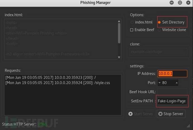Click the down arrow of index.html scrollbar

pyautogui.click(x=119, y=57)
